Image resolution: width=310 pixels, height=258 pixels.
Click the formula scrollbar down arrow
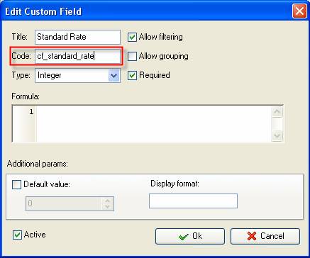277,135
